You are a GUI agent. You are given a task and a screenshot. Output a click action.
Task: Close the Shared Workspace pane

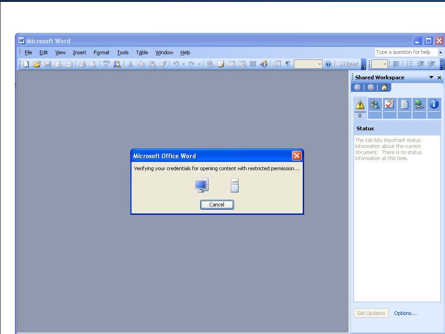coord(439,77)
